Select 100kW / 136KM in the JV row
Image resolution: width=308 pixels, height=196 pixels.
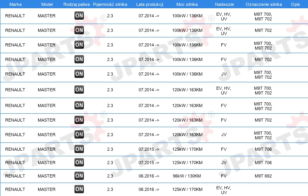[x=187, y=74]
